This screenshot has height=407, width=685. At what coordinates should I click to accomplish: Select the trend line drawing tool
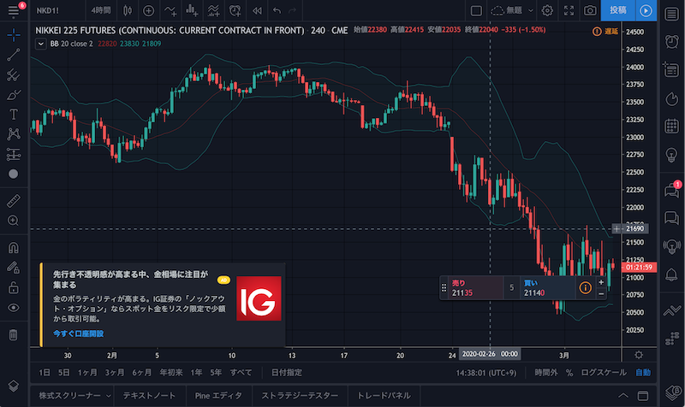tap(13, 55)
